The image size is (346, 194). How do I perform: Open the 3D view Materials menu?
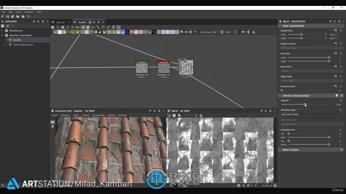pos(65,115)
